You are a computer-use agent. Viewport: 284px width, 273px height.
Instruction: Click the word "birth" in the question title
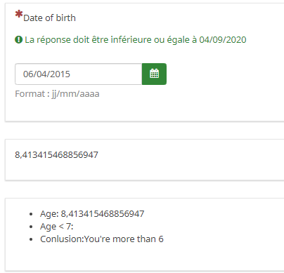pos(66,18)
